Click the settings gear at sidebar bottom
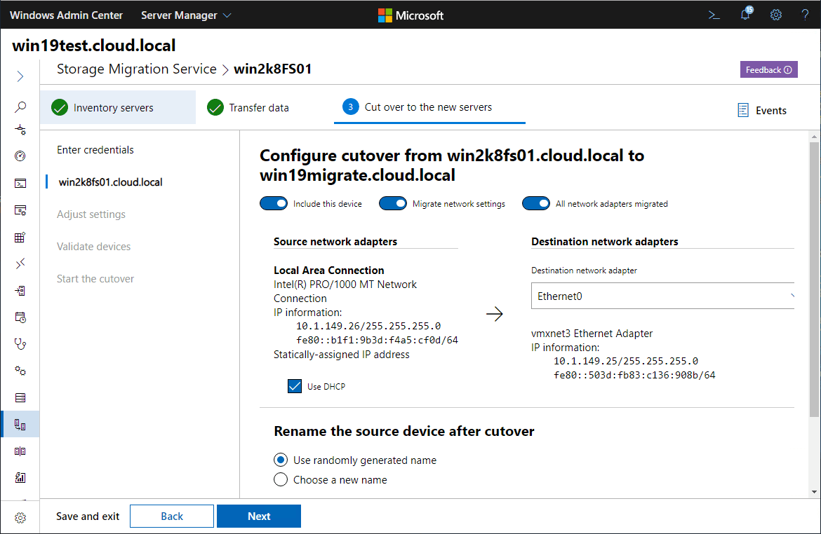Screen dimensions: 821x534 click(20, 518)
